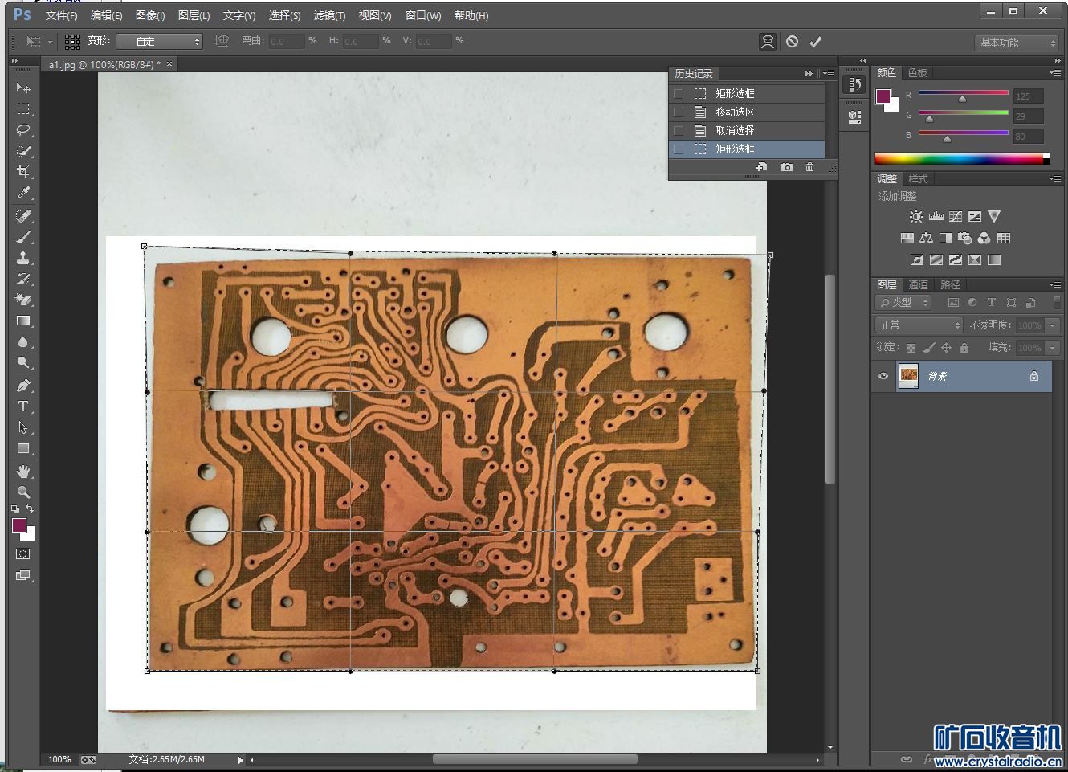
Task: Select the Rectangular Marquee tool
Action: pos(23,109)
